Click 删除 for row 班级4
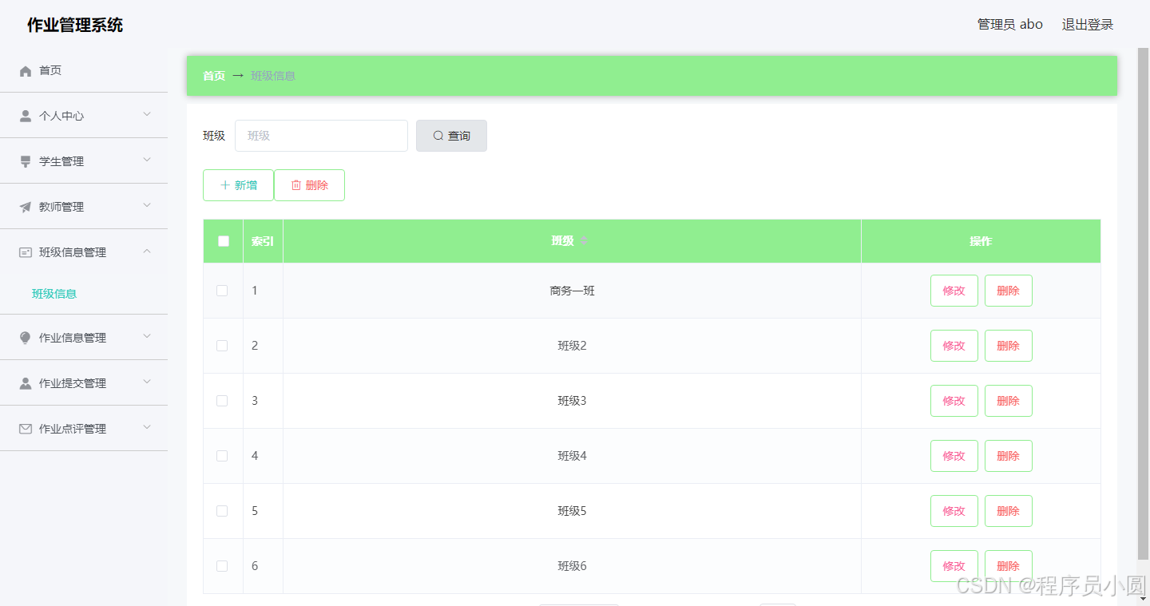The width and height of the screenshot is (1150, 606). click(1009, 456)
